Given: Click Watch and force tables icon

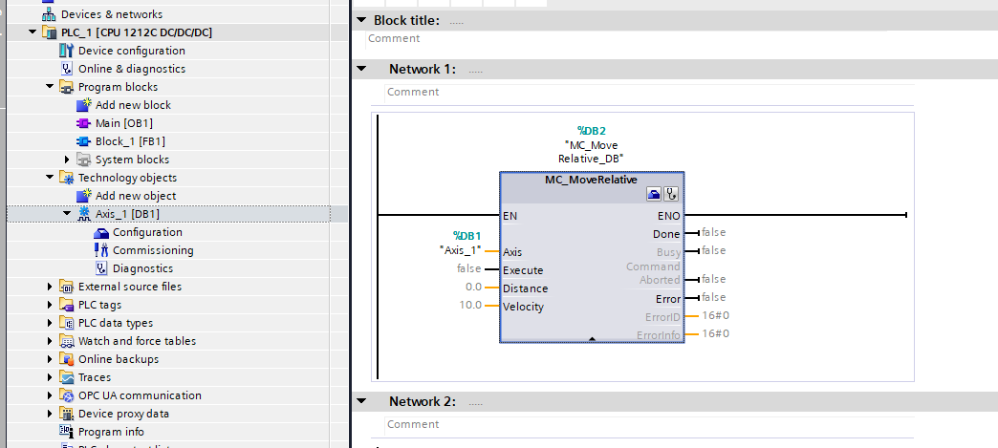Looking at the screenshot, I should point(66,341).
